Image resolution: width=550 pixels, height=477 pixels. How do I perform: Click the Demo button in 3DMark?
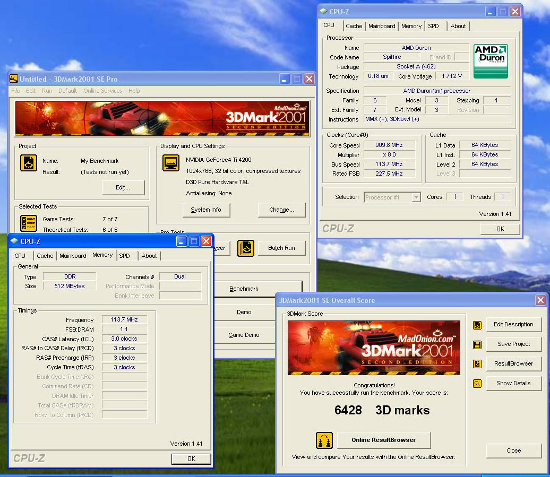pos(245,312)
